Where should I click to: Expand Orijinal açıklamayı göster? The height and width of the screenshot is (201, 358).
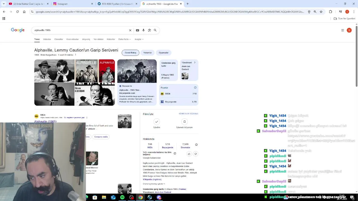click(154, 184)
